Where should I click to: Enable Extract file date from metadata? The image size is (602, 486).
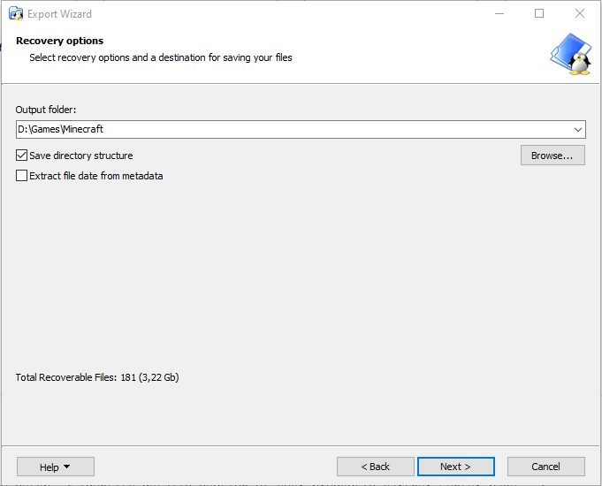[x=22, y=176]
